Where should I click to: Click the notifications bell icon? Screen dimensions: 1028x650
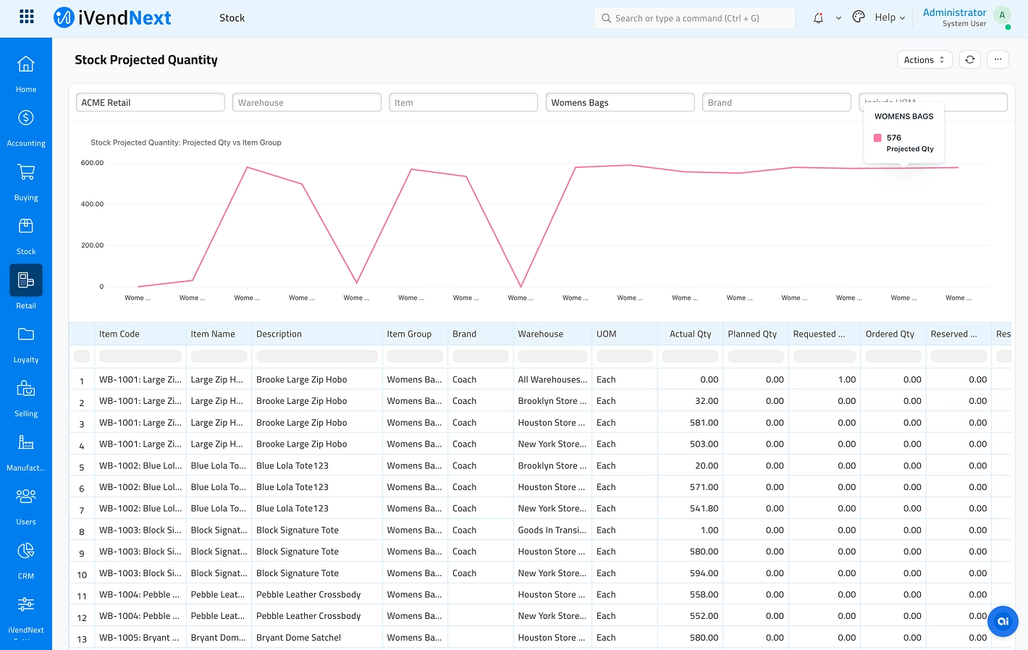tap(818, 18)
